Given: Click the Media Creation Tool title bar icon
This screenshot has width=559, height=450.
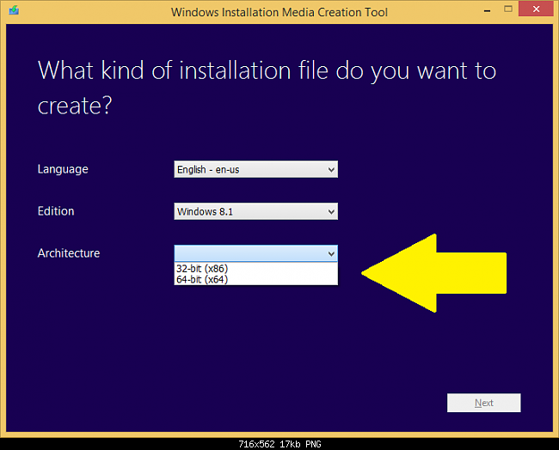Looking at the screenshot, I should point(14,10).
